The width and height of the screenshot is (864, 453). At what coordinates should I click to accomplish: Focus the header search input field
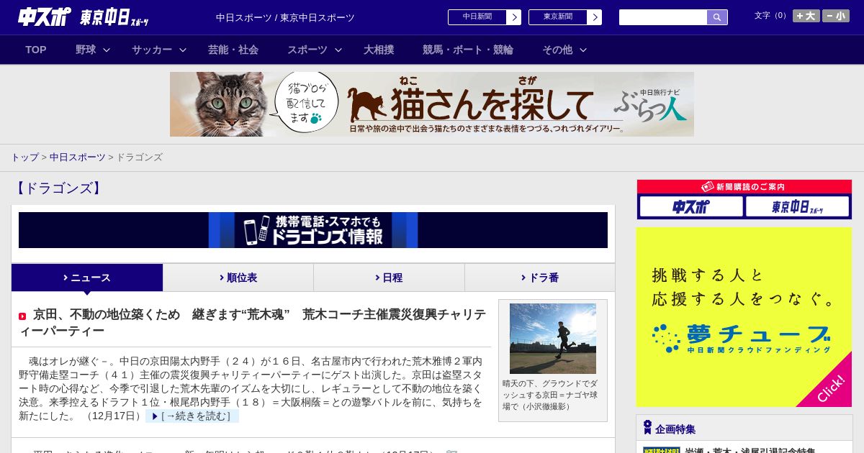(x=663, y=17)
